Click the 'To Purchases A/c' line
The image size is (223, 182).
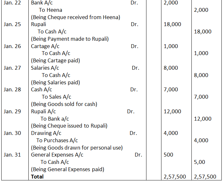point(57,140)
